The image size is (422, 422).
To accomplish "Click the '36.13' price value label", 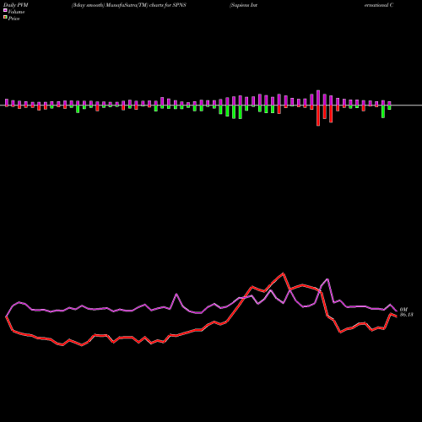I will [407, 315].
